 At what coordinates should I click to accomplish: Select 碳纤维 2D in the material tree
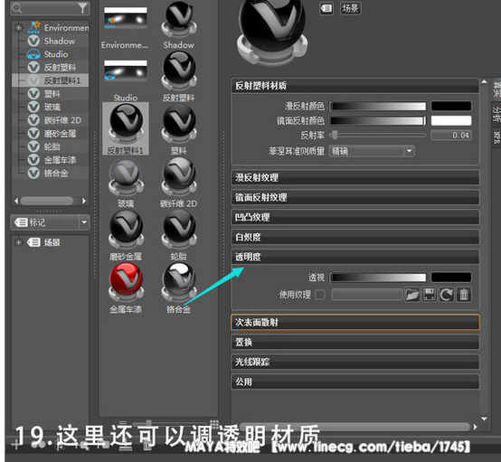click(x=62, y=120)
